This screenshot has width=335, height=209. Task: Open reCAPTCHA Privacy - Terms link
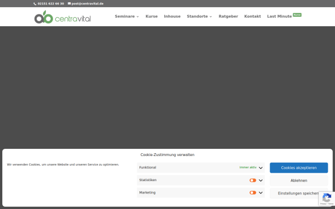click(x=327, y=204)
